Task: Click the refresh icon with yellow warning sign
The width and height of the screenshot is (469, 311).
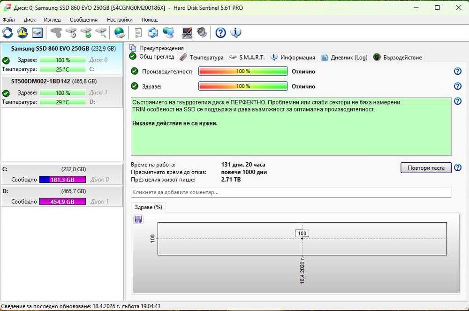Action: pos(23,32)
